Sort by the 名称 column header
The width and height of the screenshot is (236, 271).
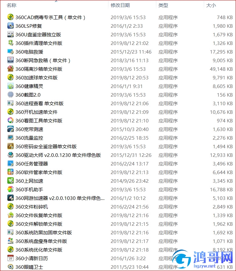[11, 5]
